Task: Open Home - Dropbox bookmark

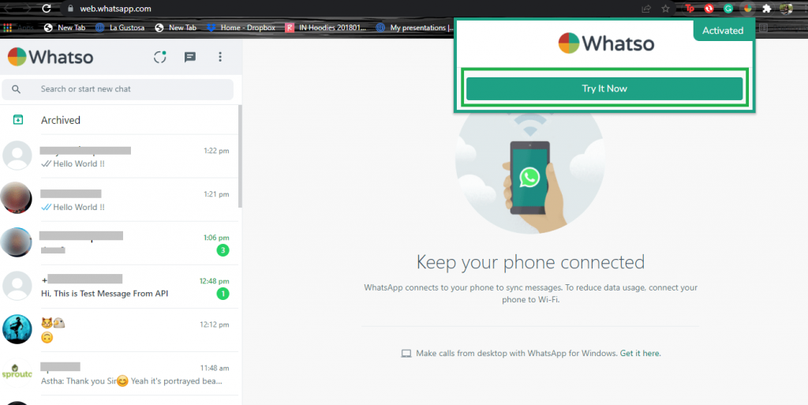Action: (x=241, y=28)
